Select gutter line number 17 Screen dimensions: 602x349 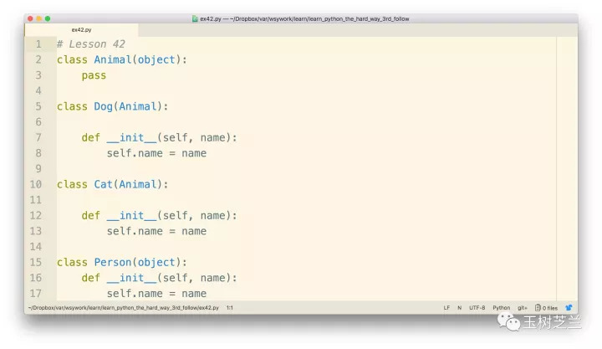36,294
